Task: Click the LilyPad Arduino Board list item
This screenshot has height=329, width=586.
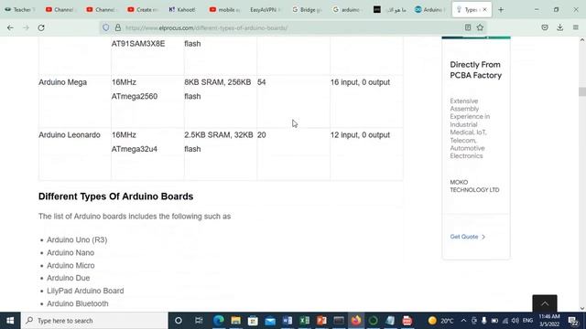Action: [85, 291]
